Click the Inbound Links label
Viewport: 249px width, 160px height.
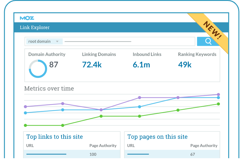click(x=147, y=54)
